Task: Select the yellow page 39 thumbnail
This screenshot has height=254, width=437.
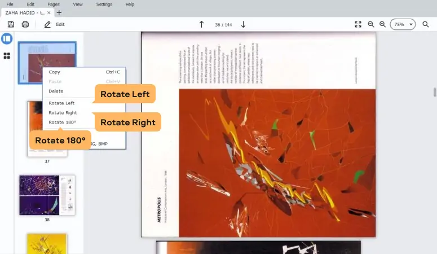Action: click(x=47, y=244)
